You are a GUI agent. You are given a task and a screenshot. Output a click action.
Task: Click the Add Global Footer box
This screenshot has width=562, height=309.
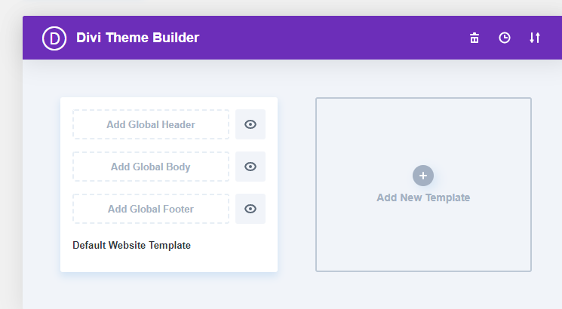pyautogui.click(x=151, y=209)
